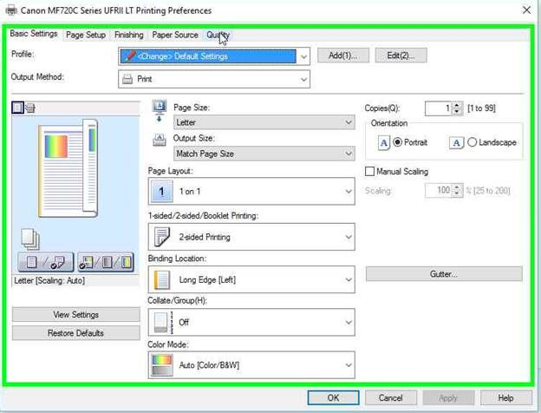Click the 2-sided printing icon in dropdown

(161, 236)
